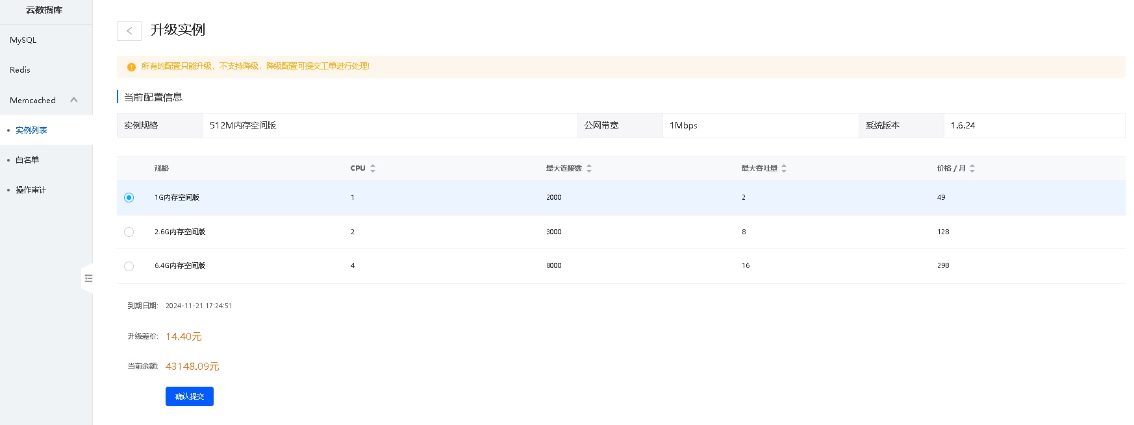Click the back arrow beside 升级实例
This screenshot has width=1134, height=425.
[129, 30]
